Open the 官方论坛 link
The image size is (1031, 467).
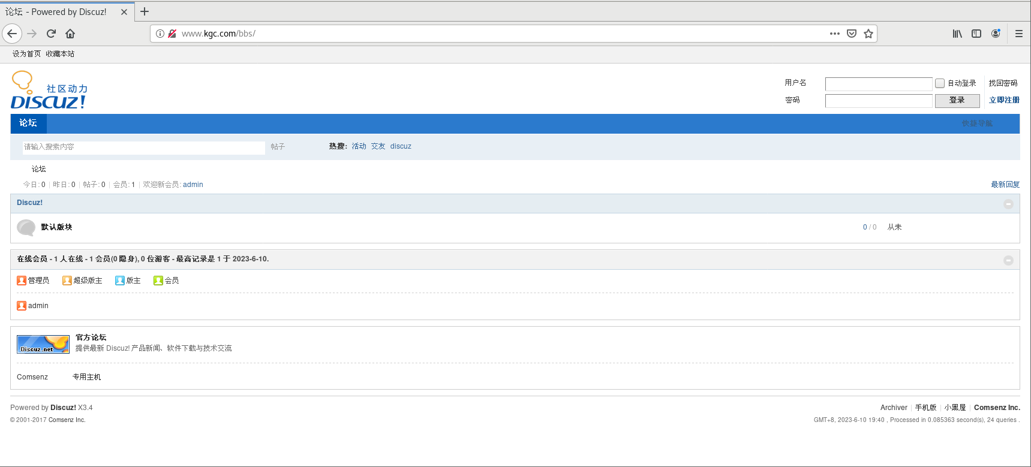[91, 338]
